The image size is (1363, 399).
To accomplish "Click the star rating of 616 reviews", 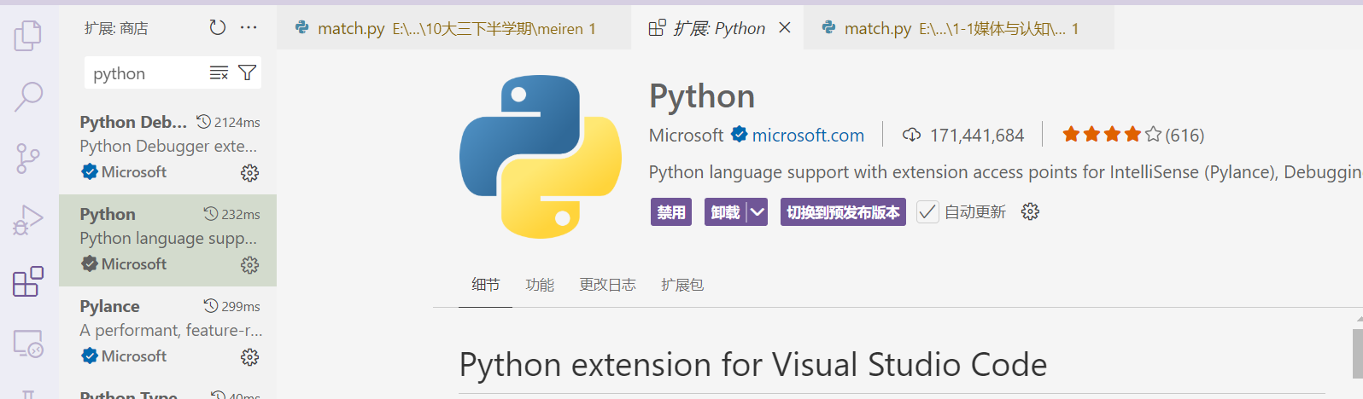I will (1132, 135).
